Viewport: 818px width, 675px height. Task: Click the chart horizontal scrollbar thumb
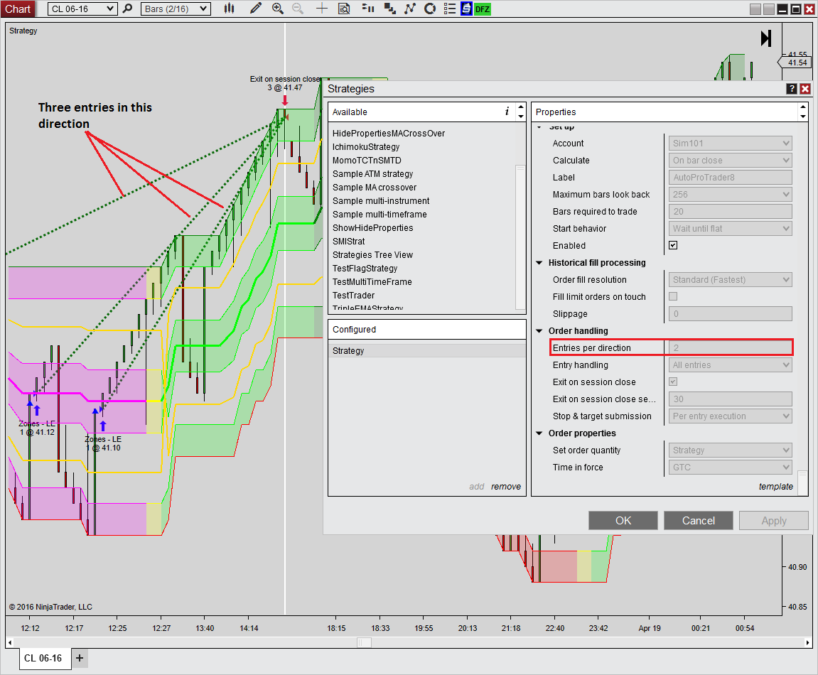(364, 642)
